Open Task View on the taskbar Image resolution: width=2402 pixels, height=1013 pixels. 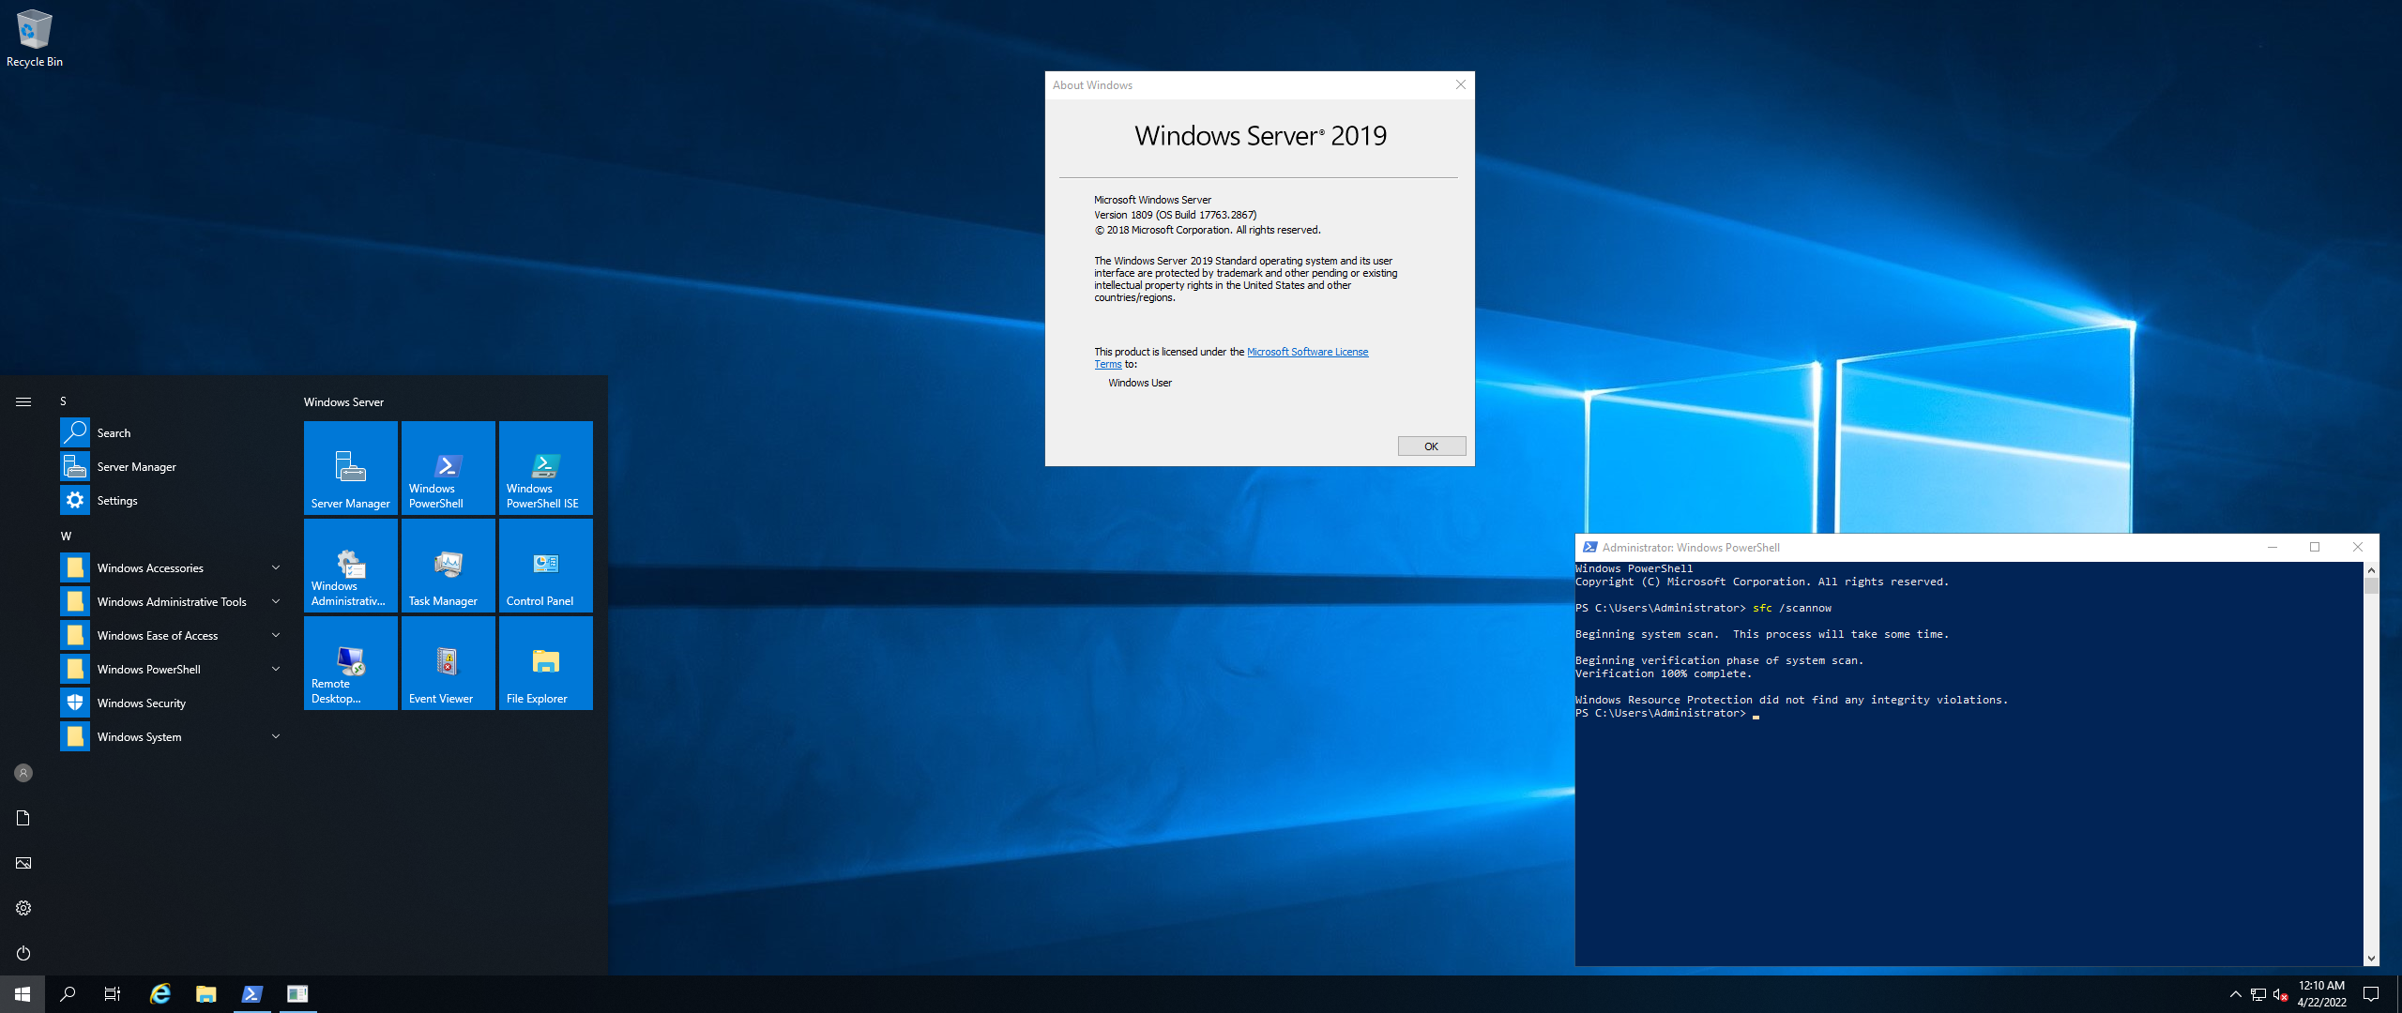113,994
